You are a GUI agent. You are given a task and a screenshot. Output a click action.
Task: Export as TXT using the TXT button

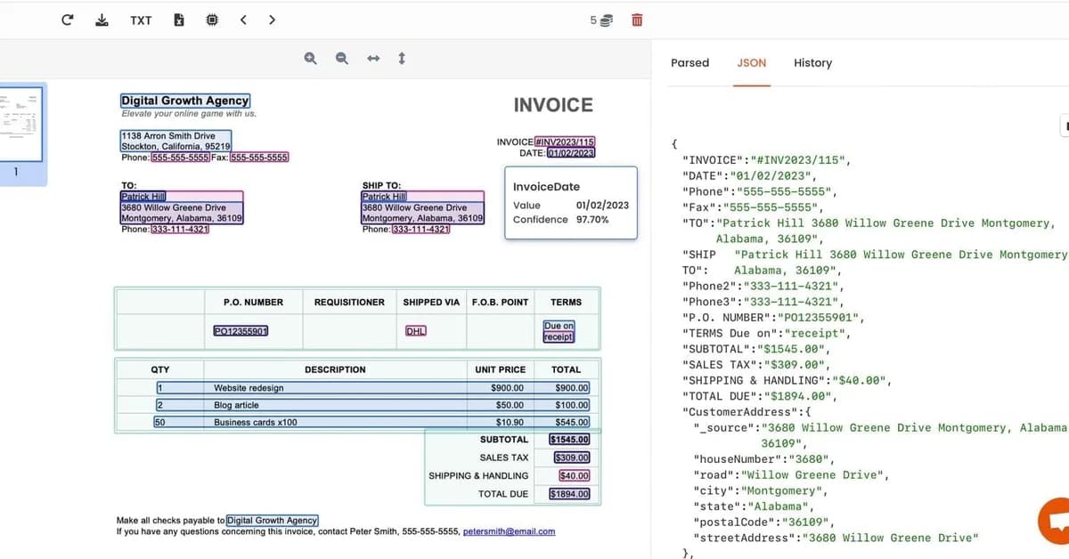(141, 20)
